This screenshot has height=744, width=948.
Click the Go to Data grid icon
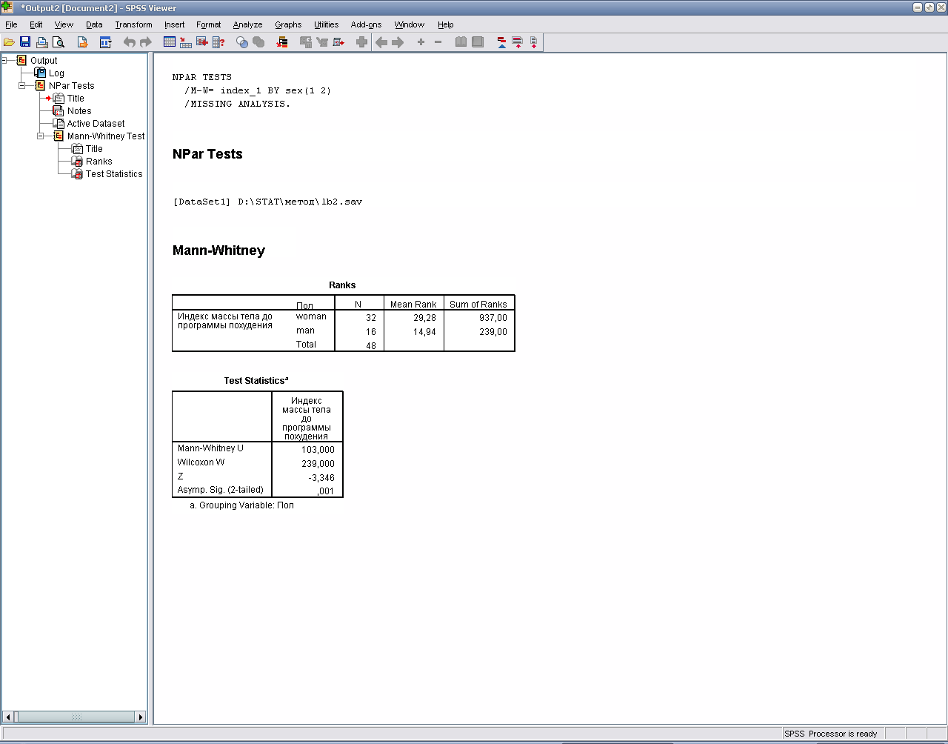click(169, 42)
